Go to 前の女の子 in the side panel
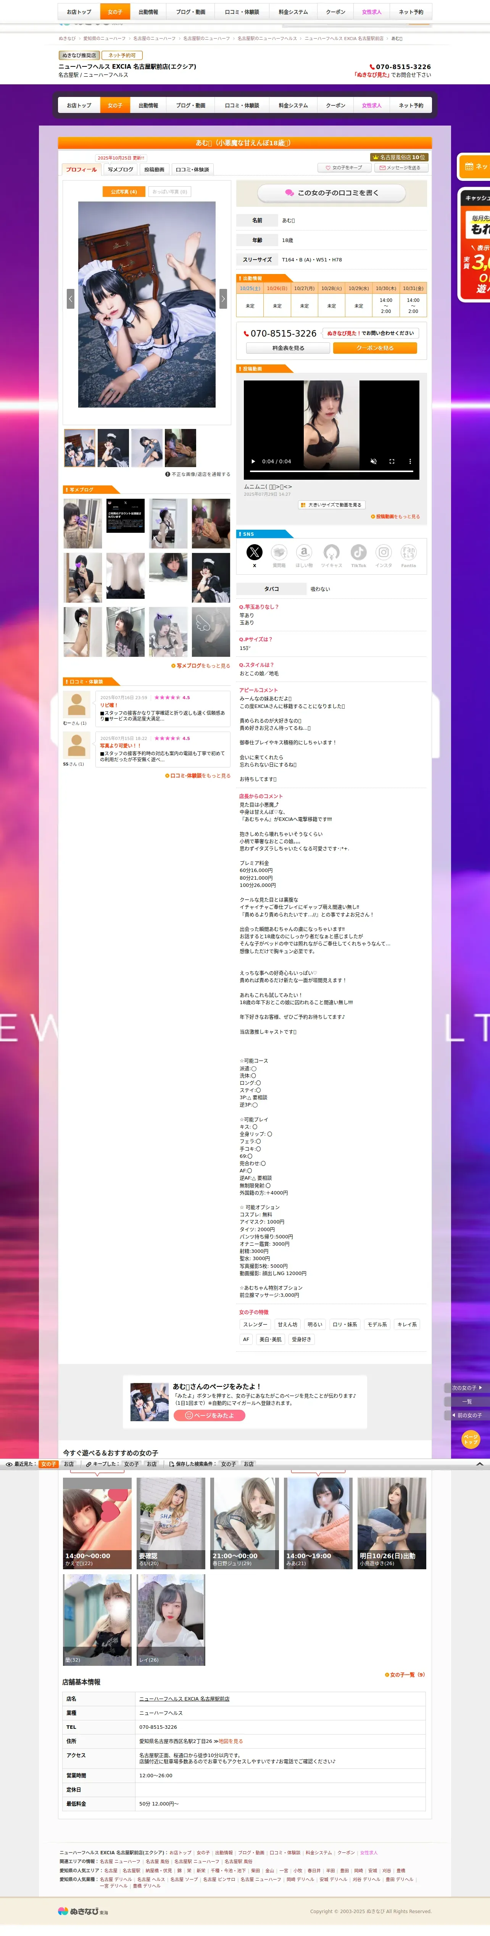The image size is (490, 1936). point(467,1415)
